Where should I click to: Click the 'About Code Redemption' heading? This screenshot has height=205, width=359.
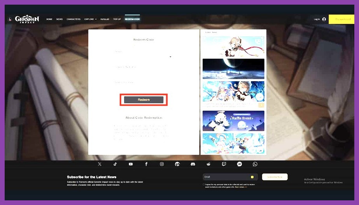(144, 118)
